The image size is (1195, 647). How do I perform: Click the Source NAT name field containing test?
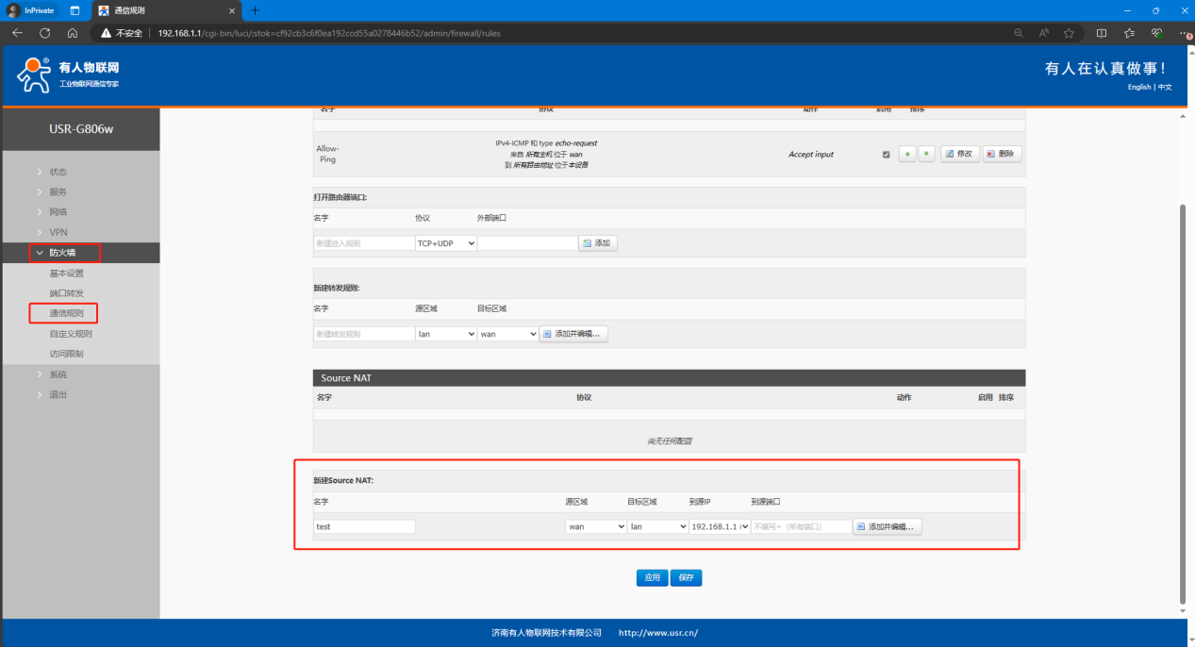pos(364,526)
